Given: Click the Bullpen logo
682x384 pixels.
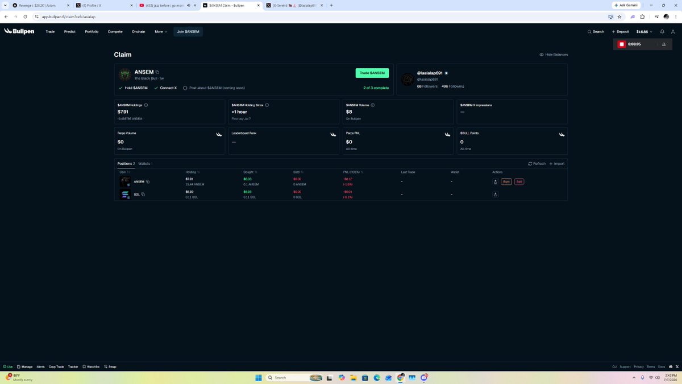Looking at the screenshot, I should [19, 31].
